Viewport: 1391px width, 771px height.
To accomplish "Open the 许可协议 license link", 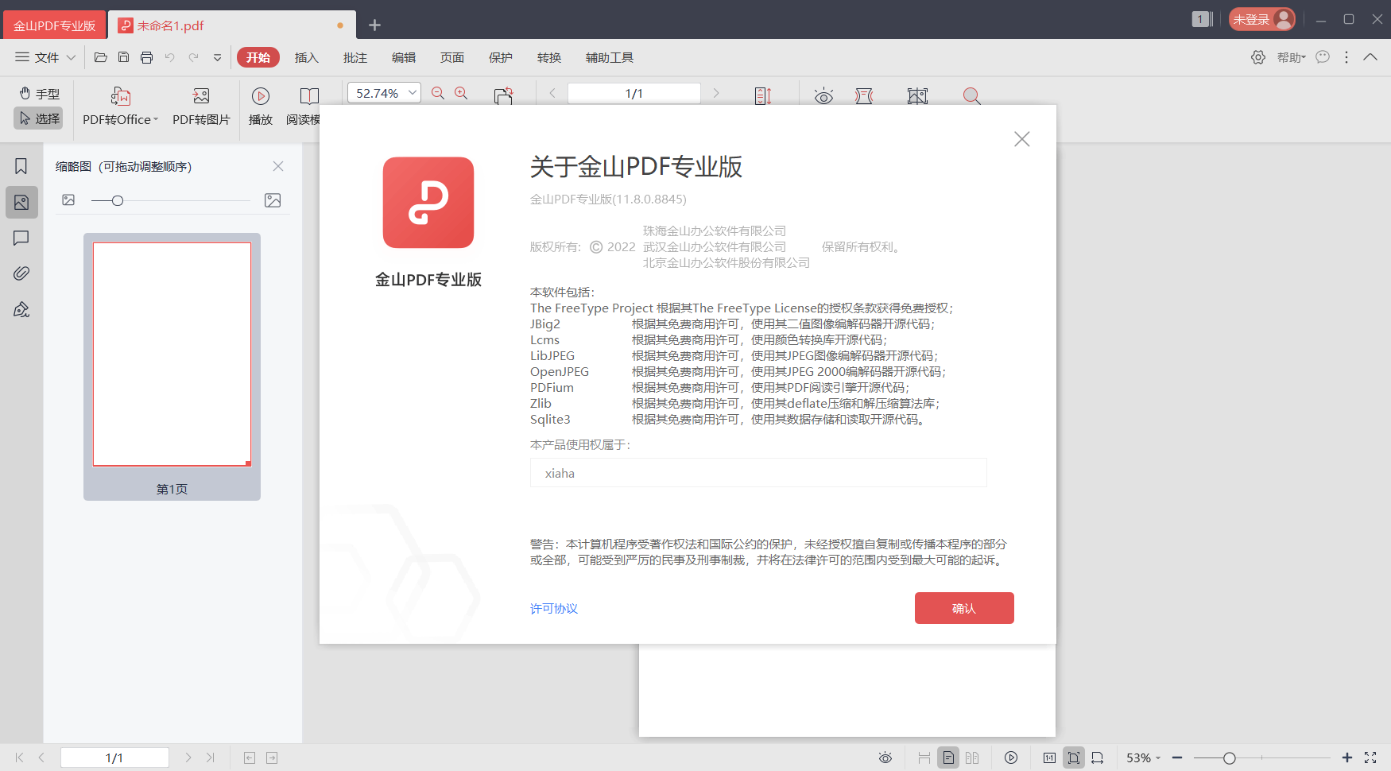I will pos(554,608).
